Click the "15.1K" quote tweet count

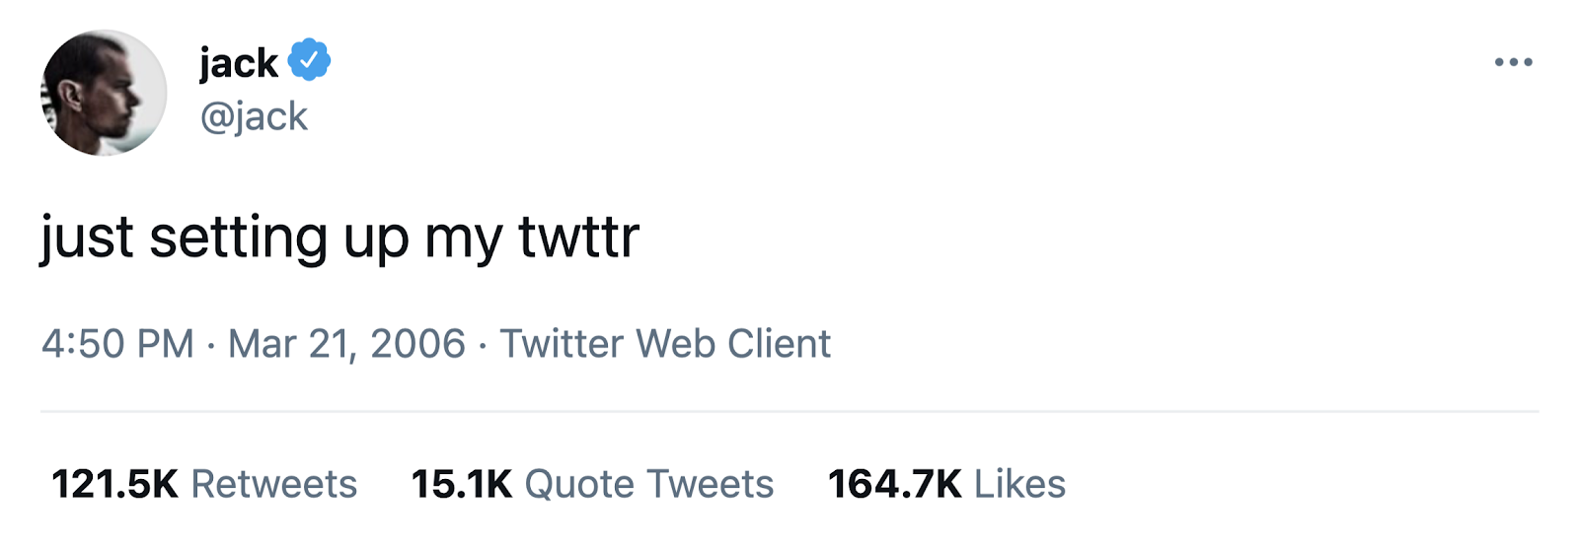[462, 484]
